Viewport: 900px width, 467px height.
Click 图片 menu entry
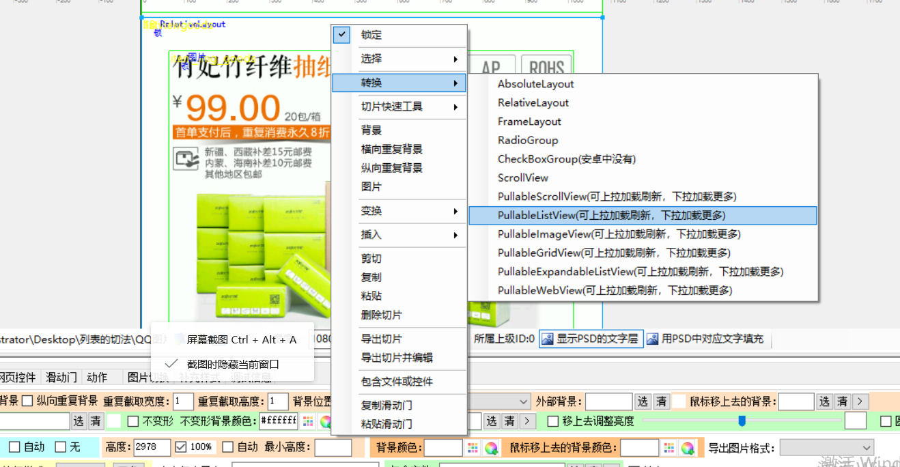[x=399, y=186]
